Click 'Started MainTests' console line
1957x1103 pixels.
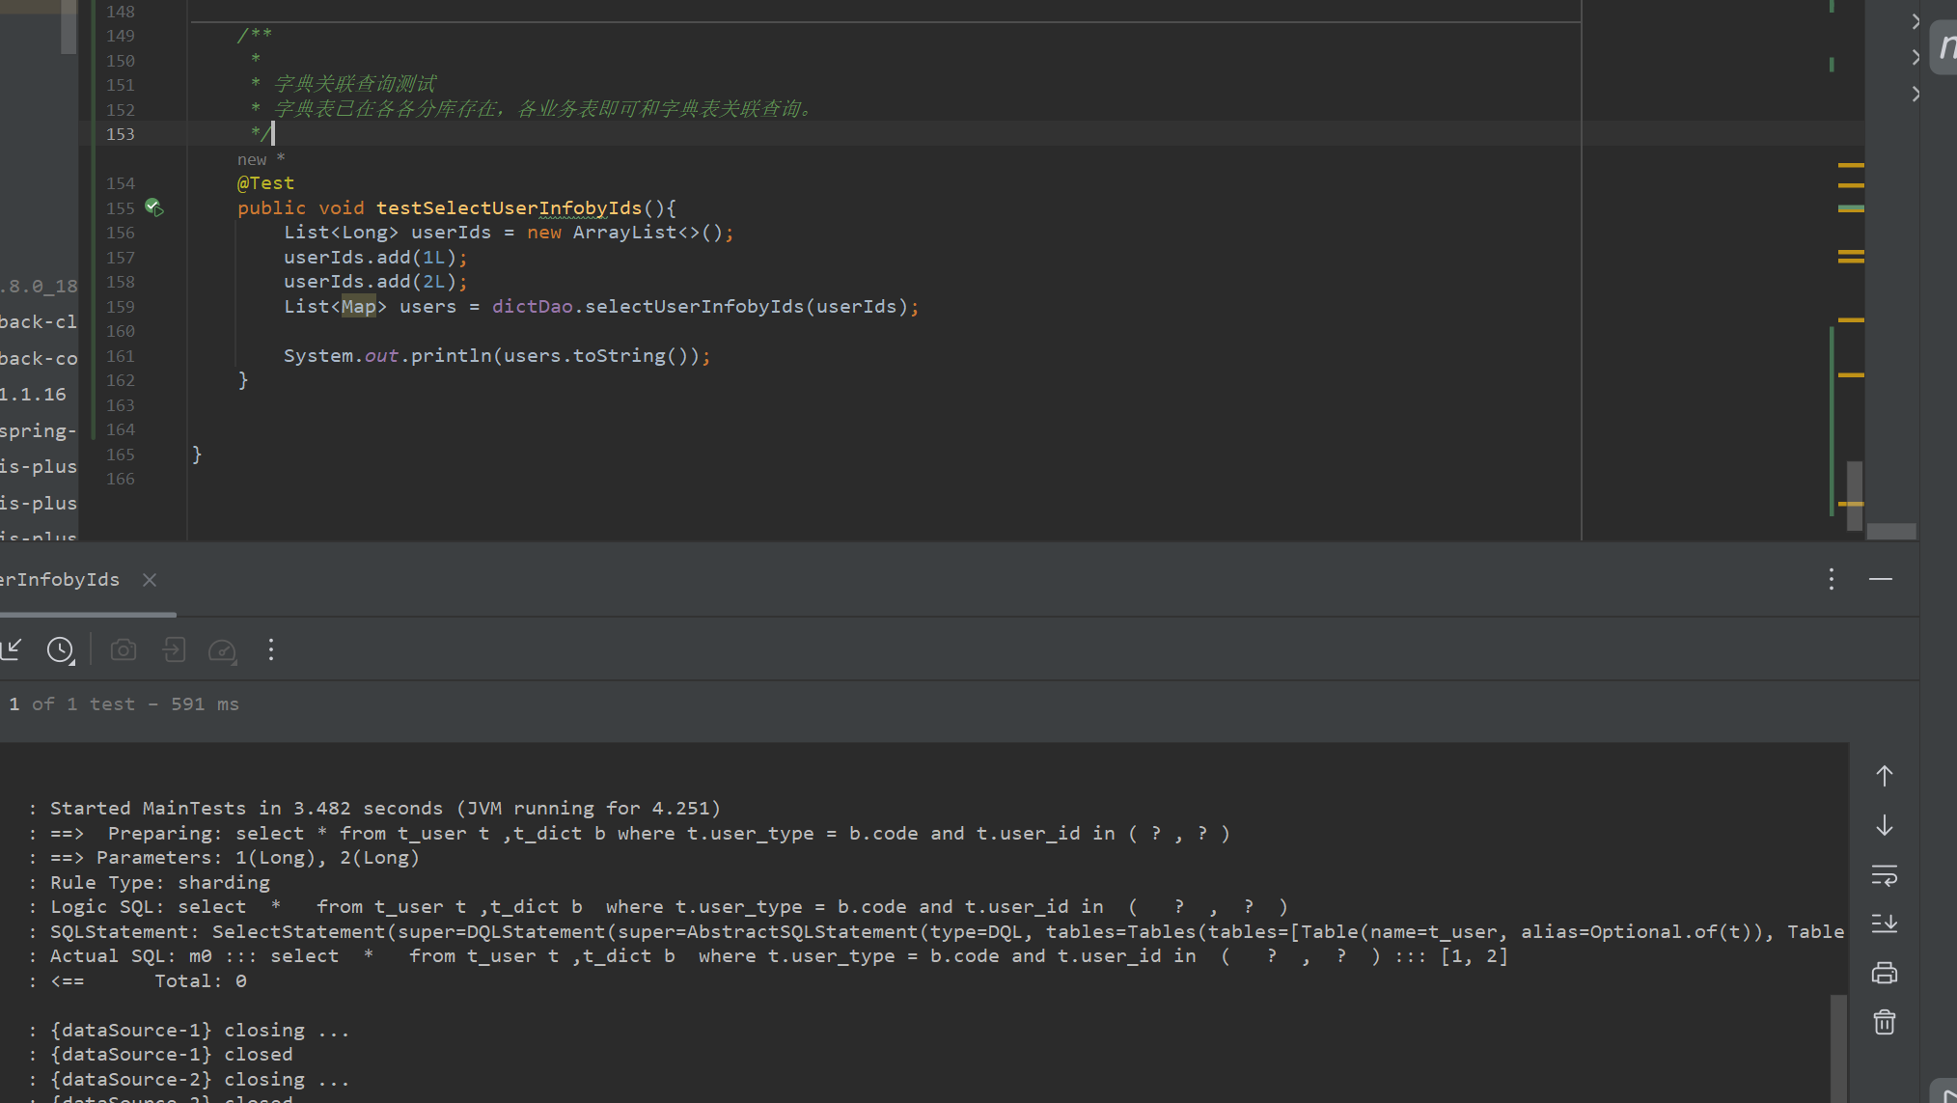coord(385,809)
